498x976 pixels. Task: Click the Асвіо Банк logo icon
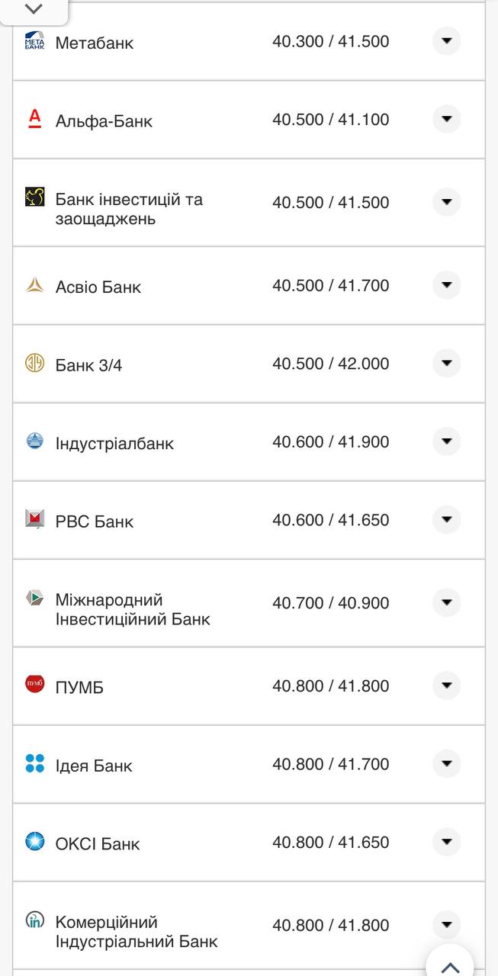34,285
